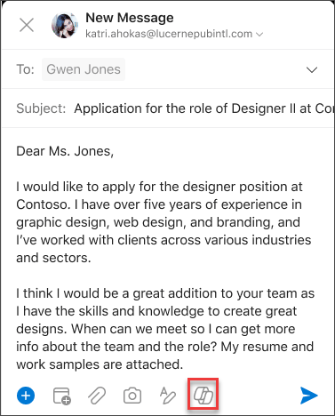Open text formatting options pen icon
Viewport: 335px width, 416px height.
point(168,396)
